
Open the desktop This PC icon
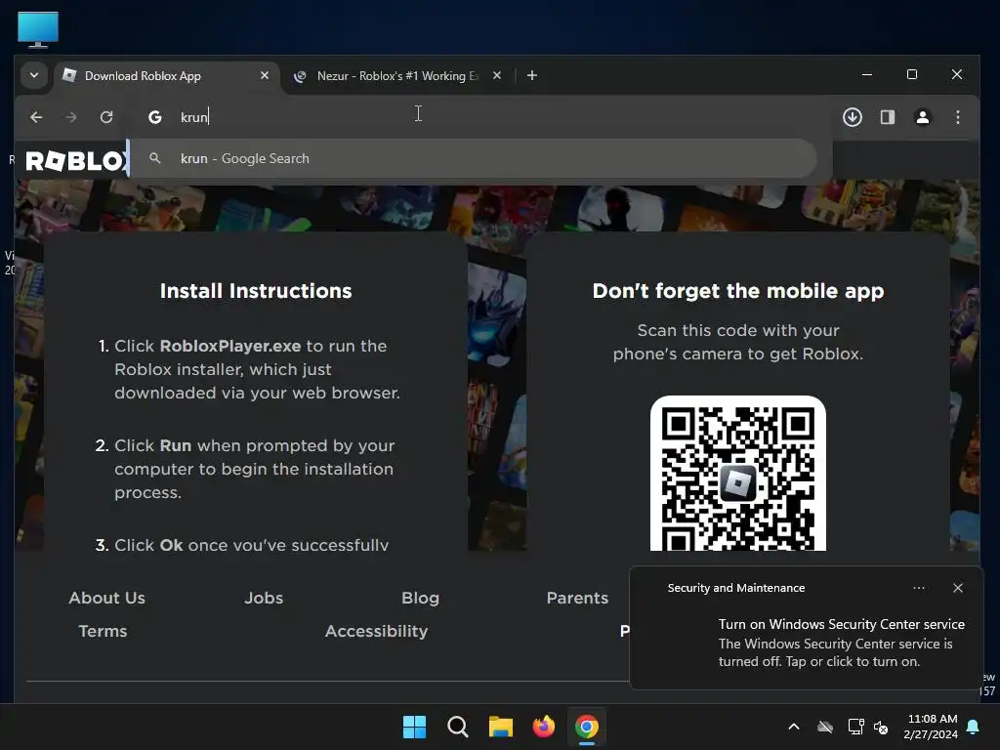[x=38, y=29]
